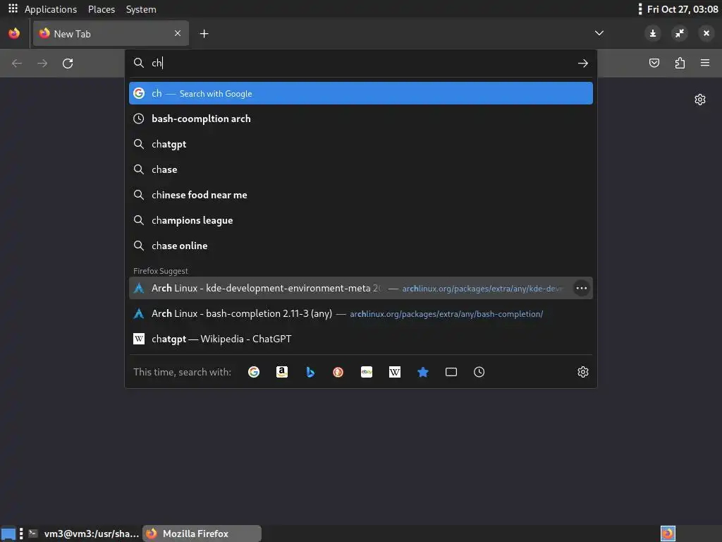Viewport: 722px width, 542px height.
Task: Open the Pocket save icon
Action: pyautogui.click(x=654, y=63)
